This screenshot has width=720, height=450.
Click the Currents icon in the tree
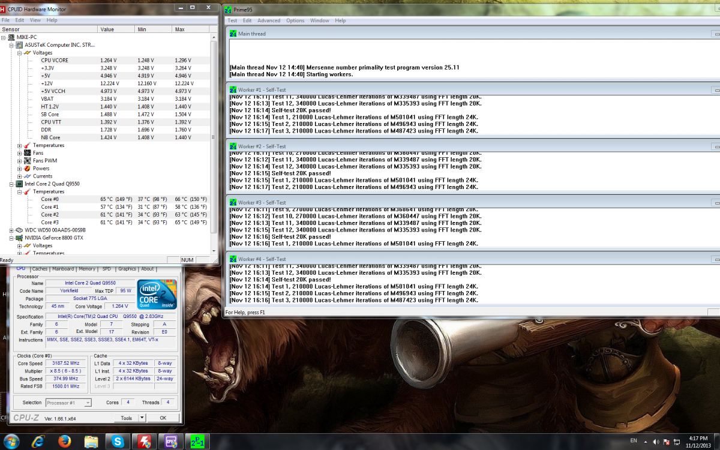[28, 176]
